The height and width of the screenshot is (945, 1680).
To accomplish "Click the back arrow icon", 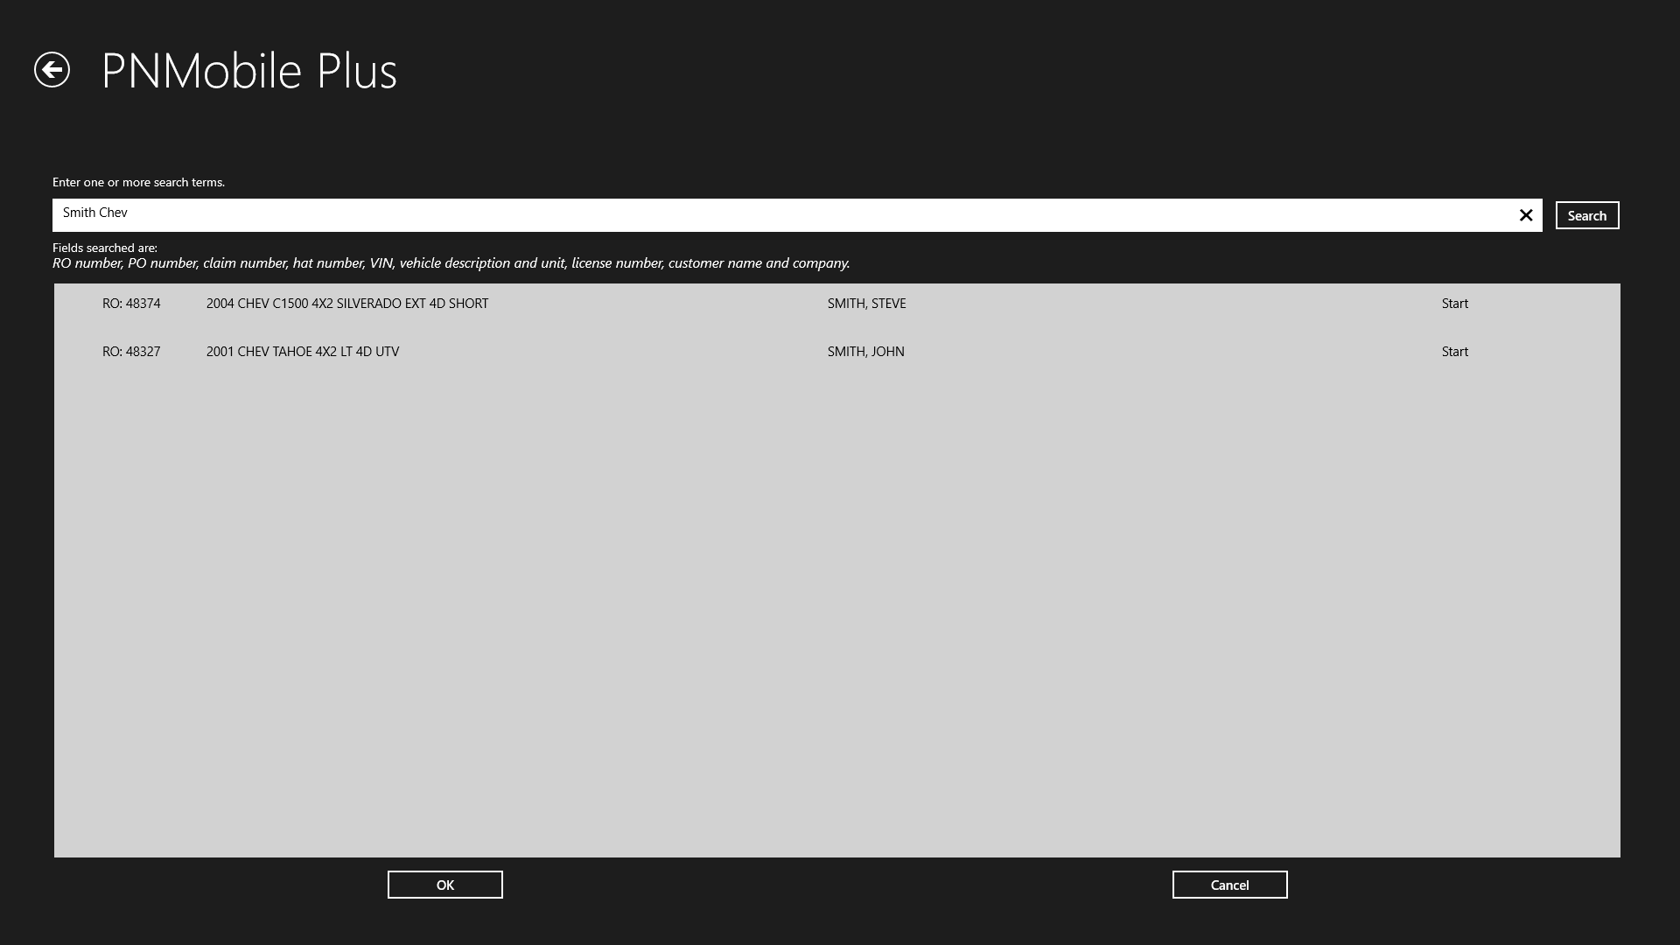I will coord(52,70).
